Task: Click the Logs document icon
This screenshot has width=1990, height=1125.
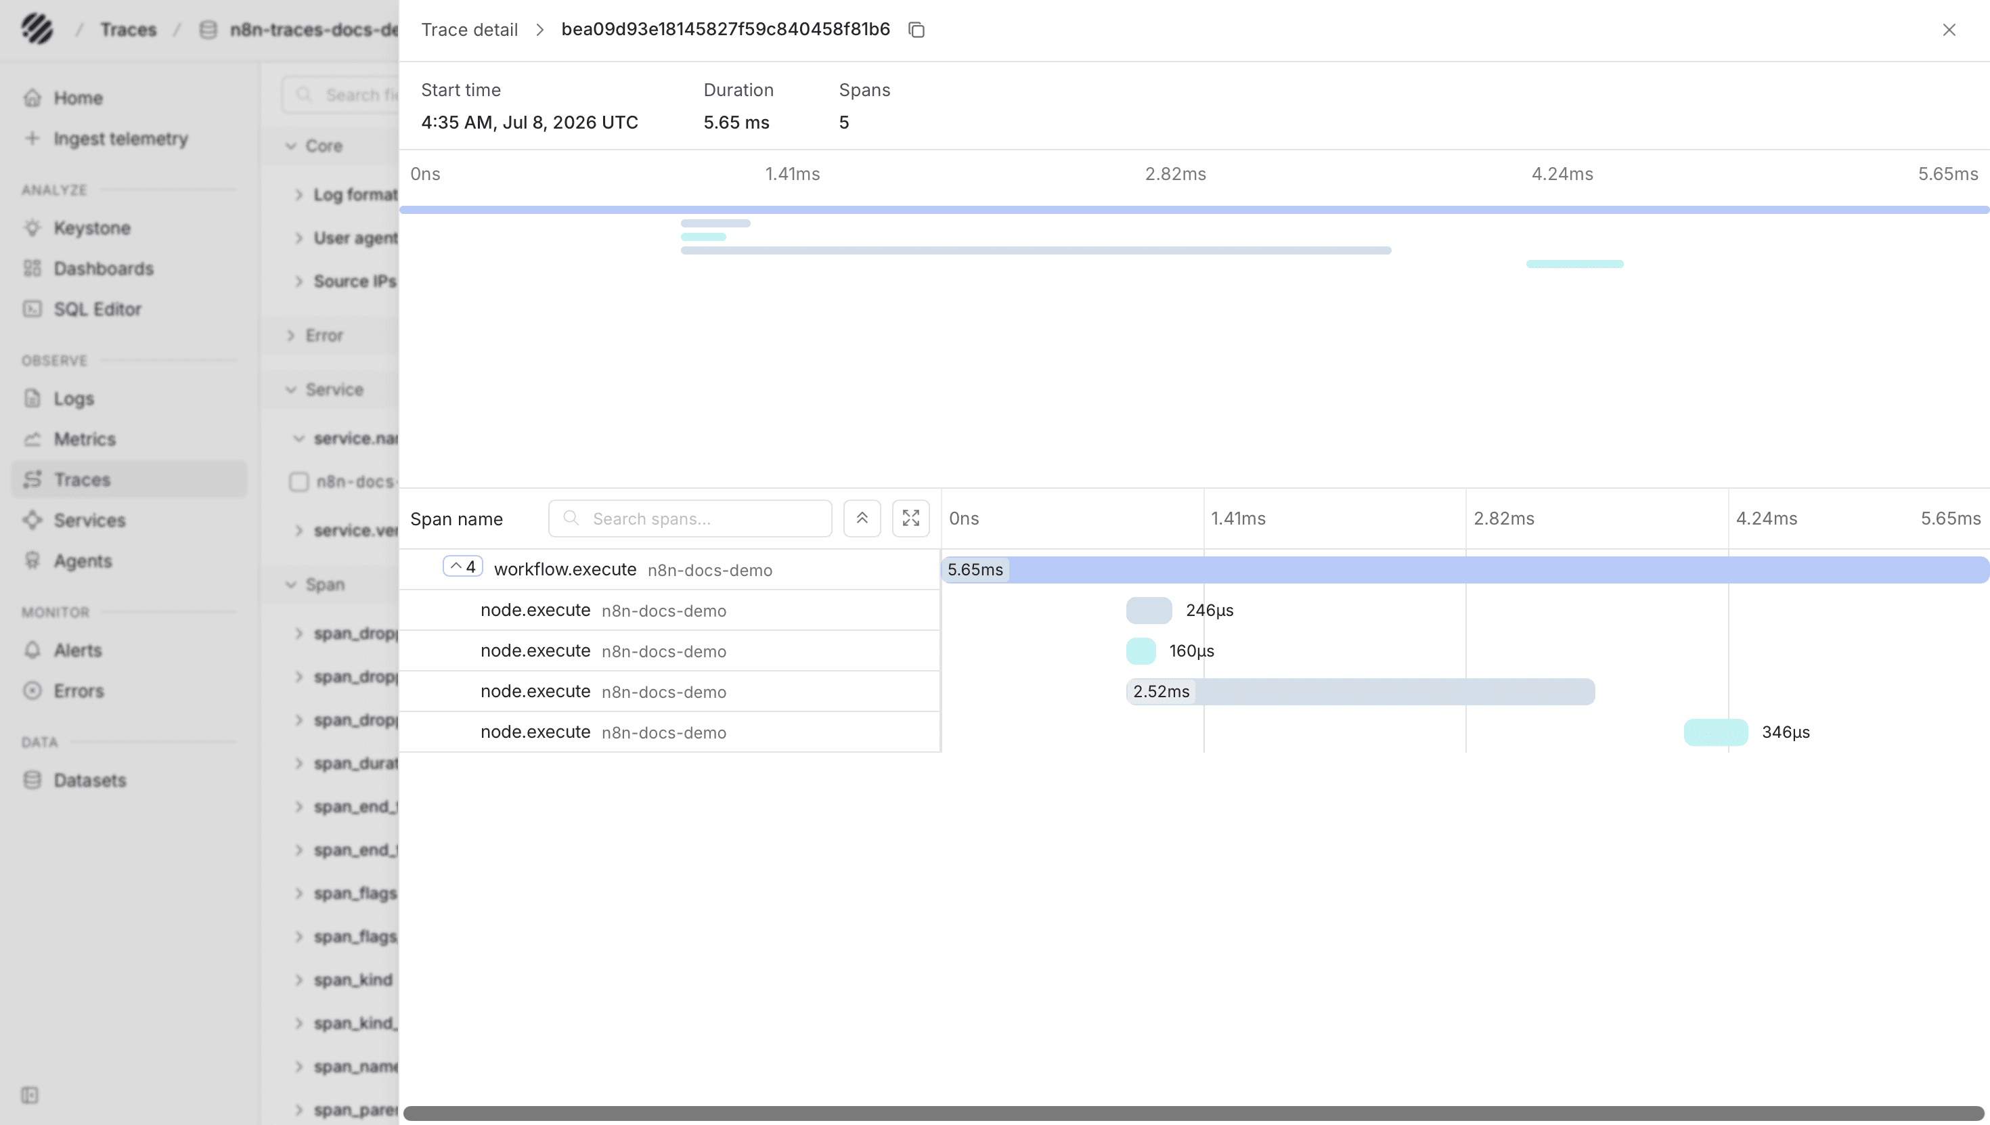Action: [32, 399]
